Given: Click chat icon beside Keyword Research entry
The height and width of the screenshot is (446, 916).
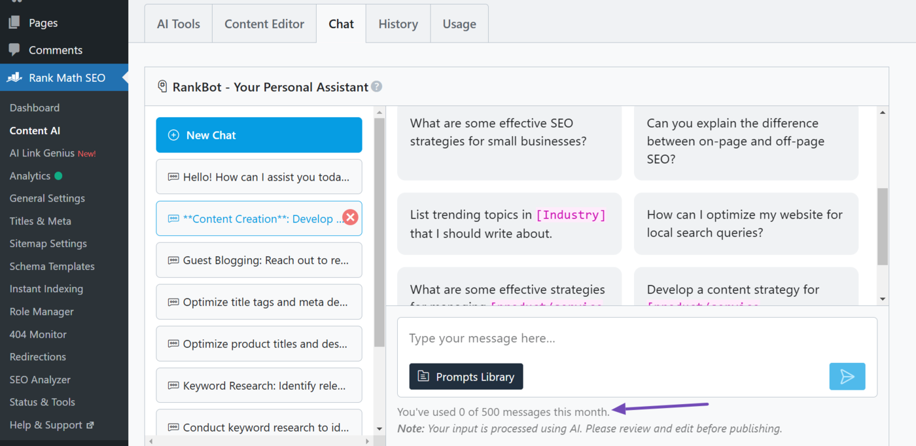Looking at the screenshot, I should 173,386.
